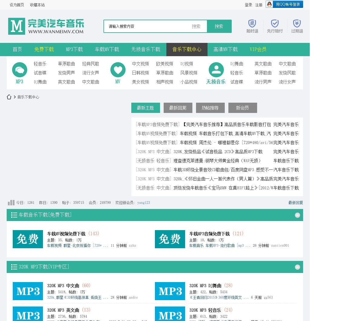Open the VIP会员 navigation item

(258, 50)
